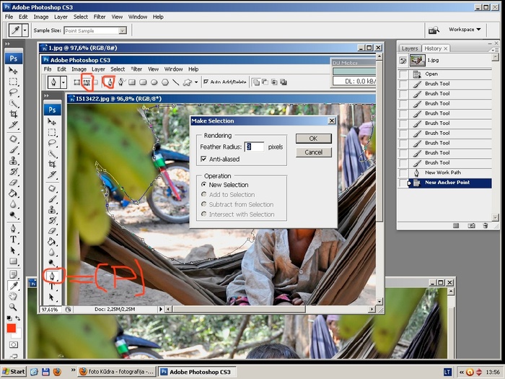Pick the Hand tool in the main left toolbox
Screen dimensions: 505x379
coord(13,296)
